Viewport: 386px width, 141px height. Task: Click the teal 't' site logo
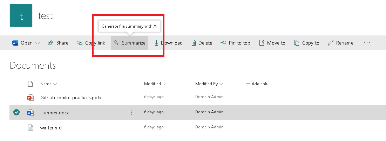pos(21,15)
